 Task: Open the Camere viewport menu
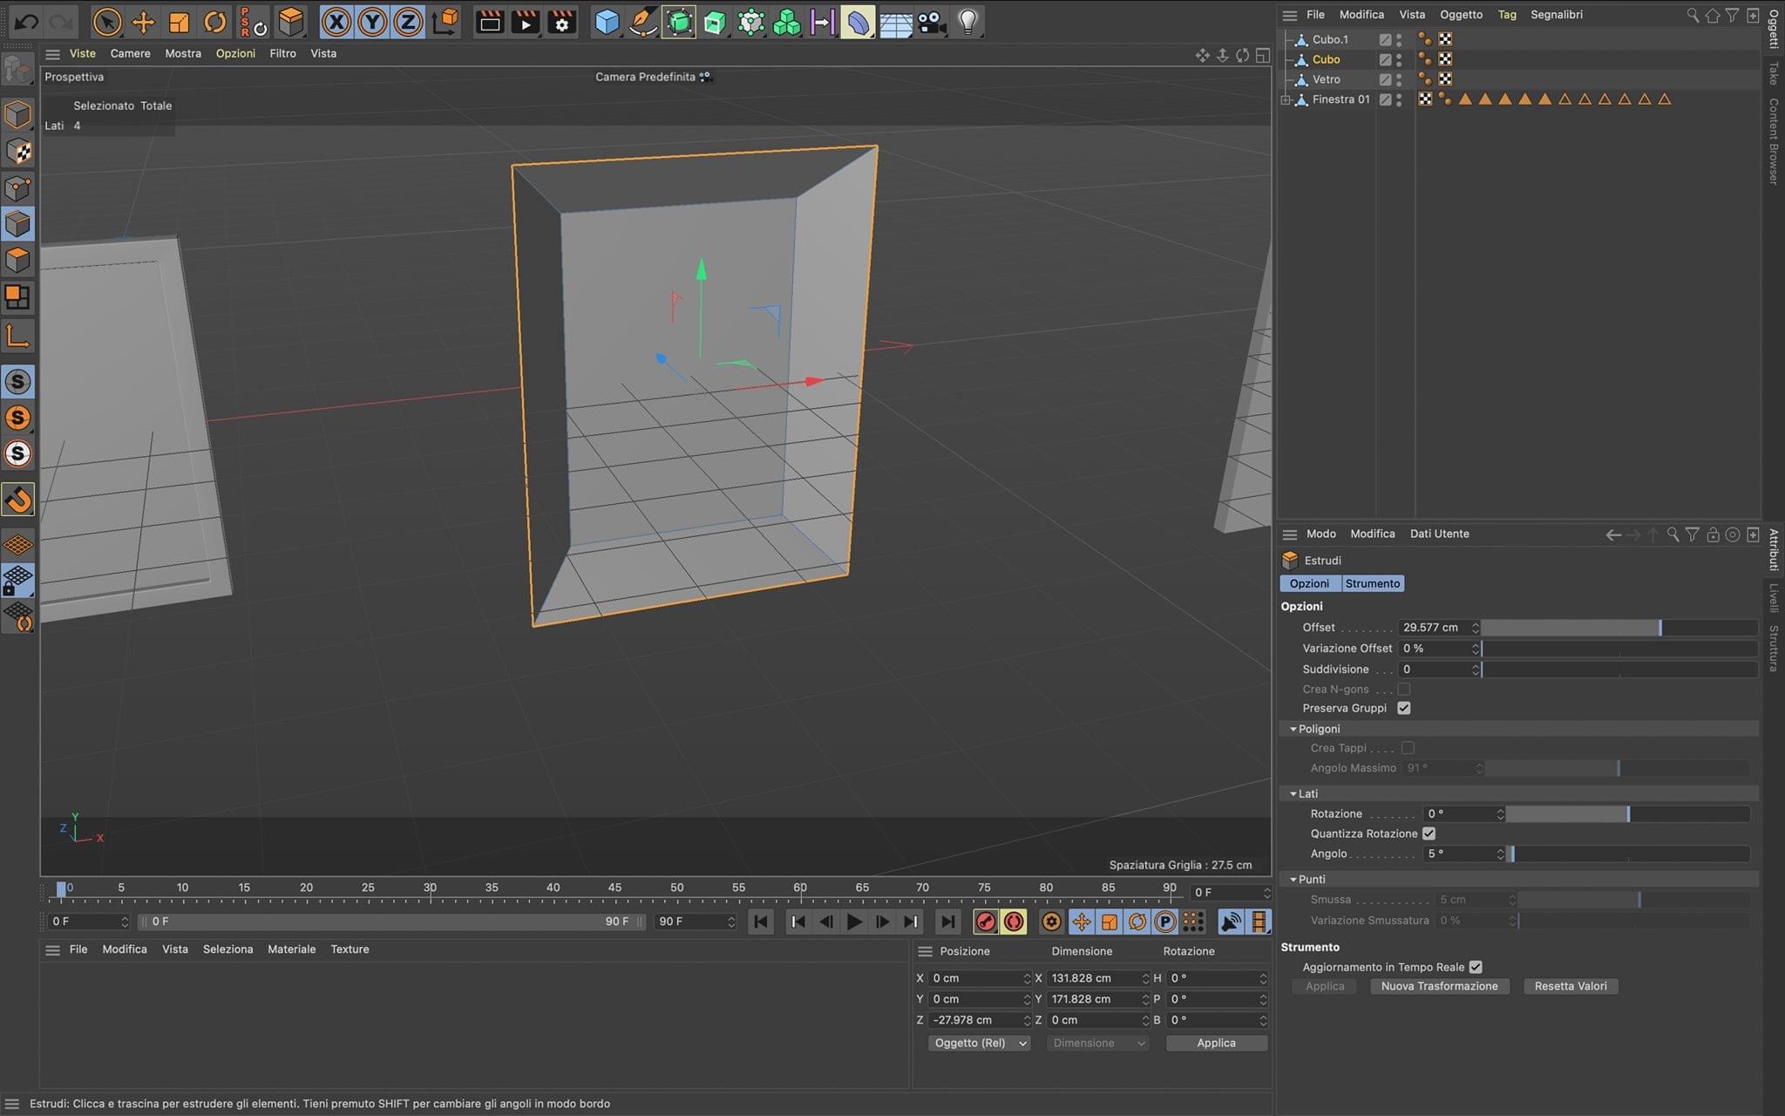[x=130, y=53]
